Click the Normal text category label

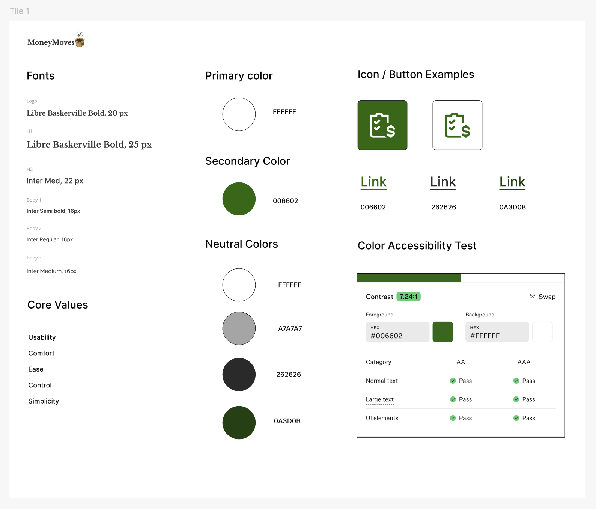[382, 381]
